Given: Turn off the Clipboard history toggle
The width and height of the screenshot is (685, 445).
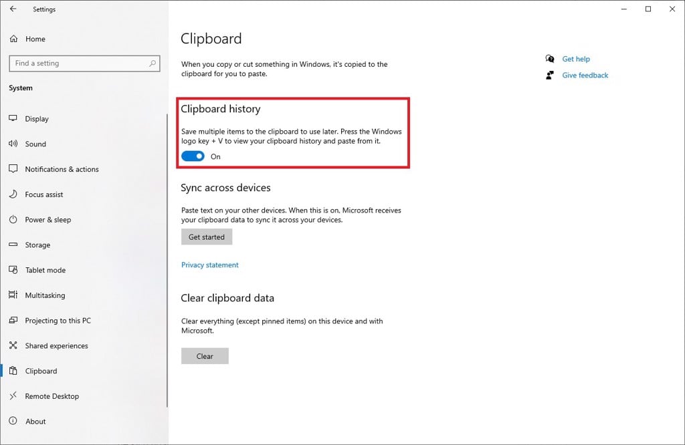Looking at the screenshot, I should (x=193, y=156).
